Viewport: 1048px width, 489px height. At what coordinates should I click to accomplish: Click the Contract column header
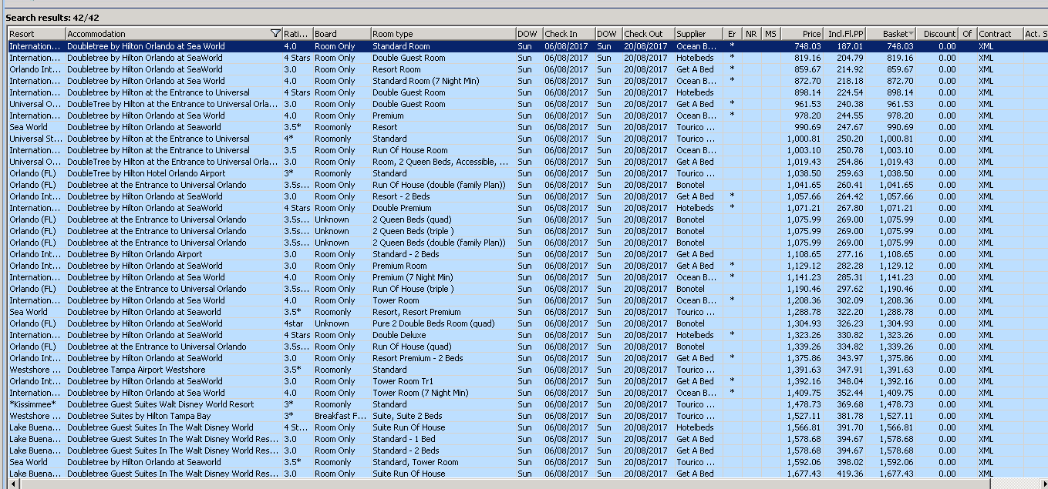tap(999, 34)
